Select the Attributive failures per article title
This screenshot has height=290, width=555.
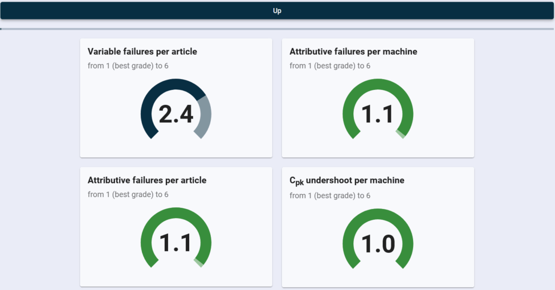click(x=147, y=180)
